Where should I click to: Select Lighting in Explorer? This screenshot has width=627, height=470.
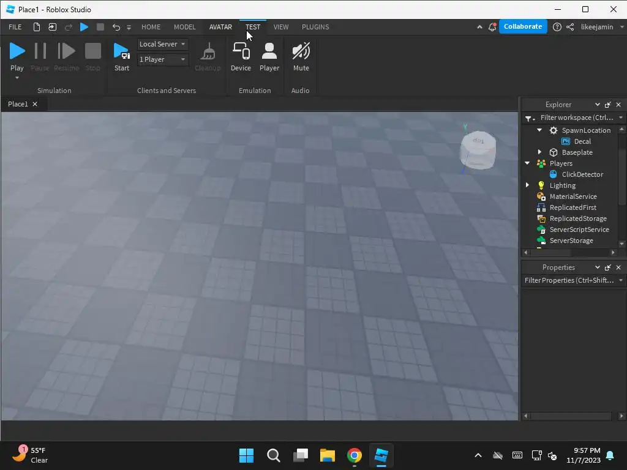tap(562, 185)
